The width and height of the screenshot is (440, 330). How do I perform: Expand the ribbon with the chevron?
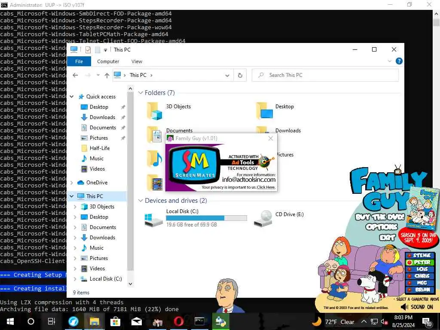click(389, 61)
